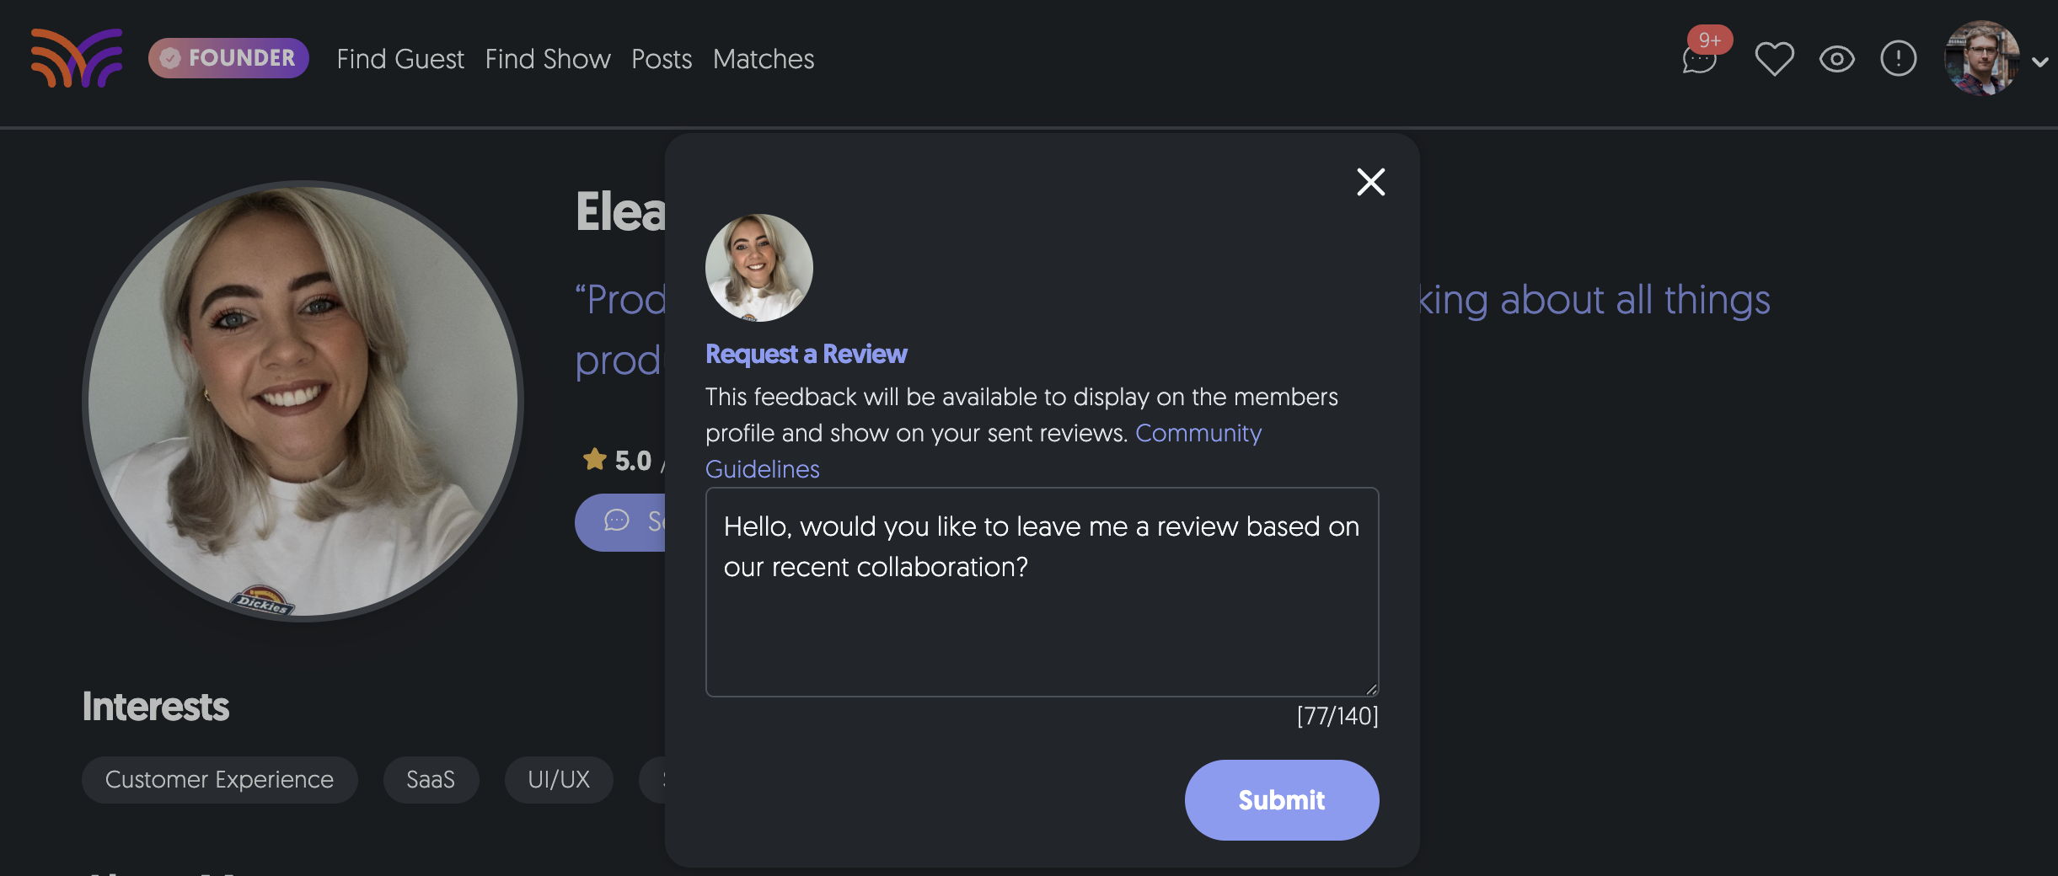2058x876 pixels.
Task: Click the FOUNDER badge
Action: [x=228, y=58]
